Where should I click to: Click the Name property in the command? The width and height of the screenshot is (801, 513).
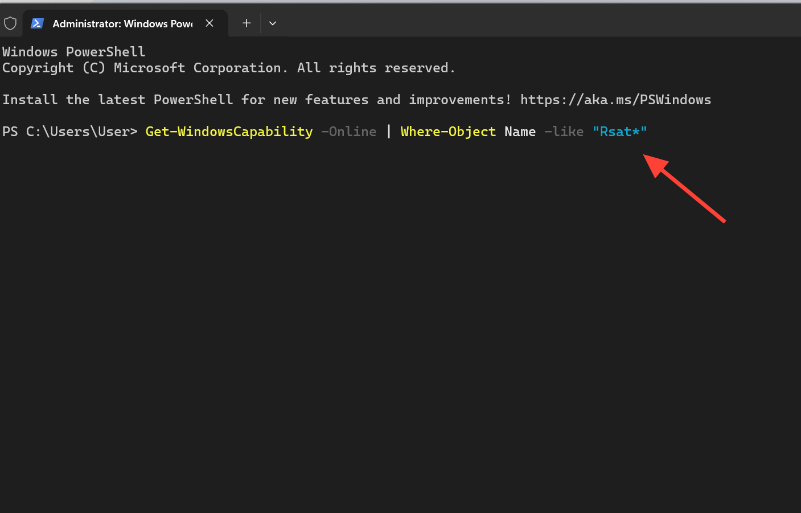(520, 132)
